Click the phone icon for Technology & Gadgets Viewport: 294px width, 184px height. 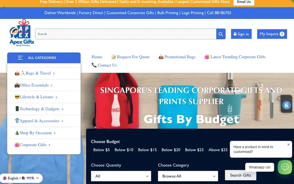(x=17, y=109)
